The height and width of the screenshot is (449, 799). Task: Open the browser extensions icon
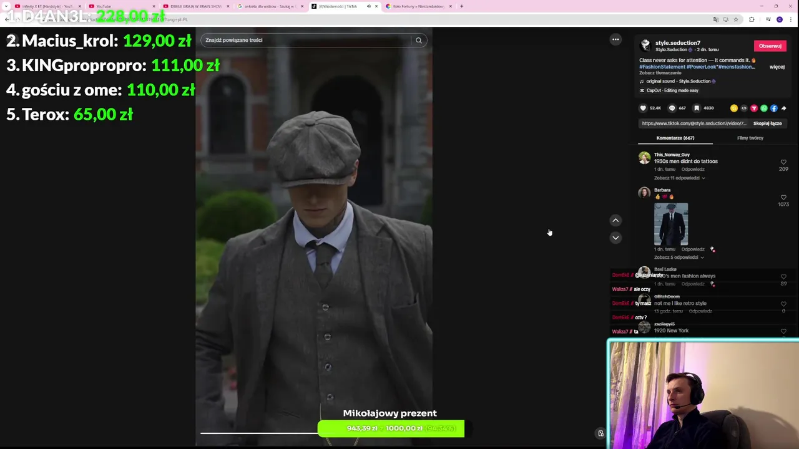(752, 19)
